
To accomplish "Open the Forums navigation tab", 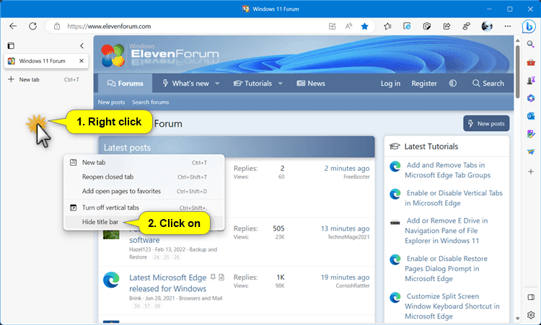I will [126, 84].
